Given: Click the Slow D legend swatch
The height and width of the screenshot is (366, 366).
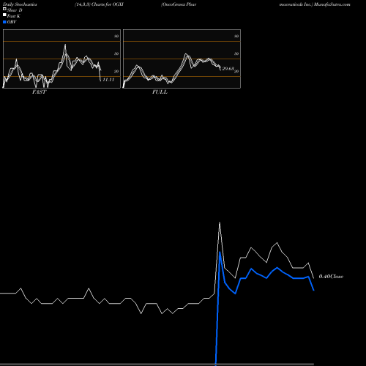Looking at the screenshot, I should click(4, 9).
